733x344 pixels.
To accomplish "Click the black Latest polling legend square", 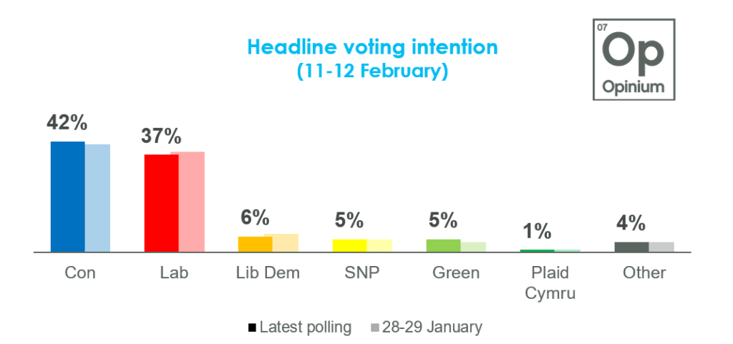I will click(252, 328).
